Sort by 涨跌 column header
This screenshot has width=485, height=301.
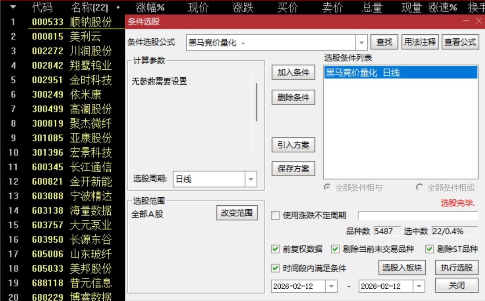(243, 7)
